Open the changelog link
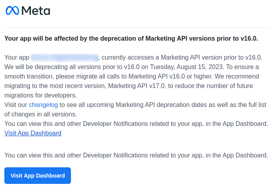 point(43,105)
